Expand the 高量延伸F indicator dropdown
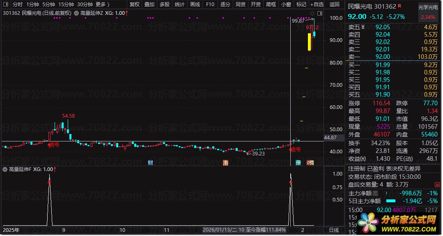The image size is (443, 236). (x=5, y=169)
